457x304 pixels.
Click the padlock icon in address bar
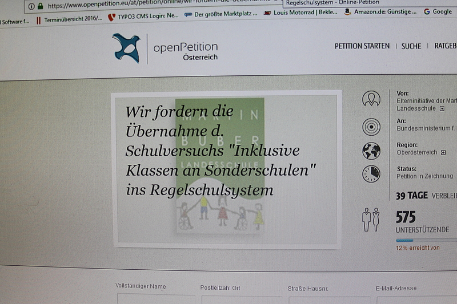click(x=41, y=6)
